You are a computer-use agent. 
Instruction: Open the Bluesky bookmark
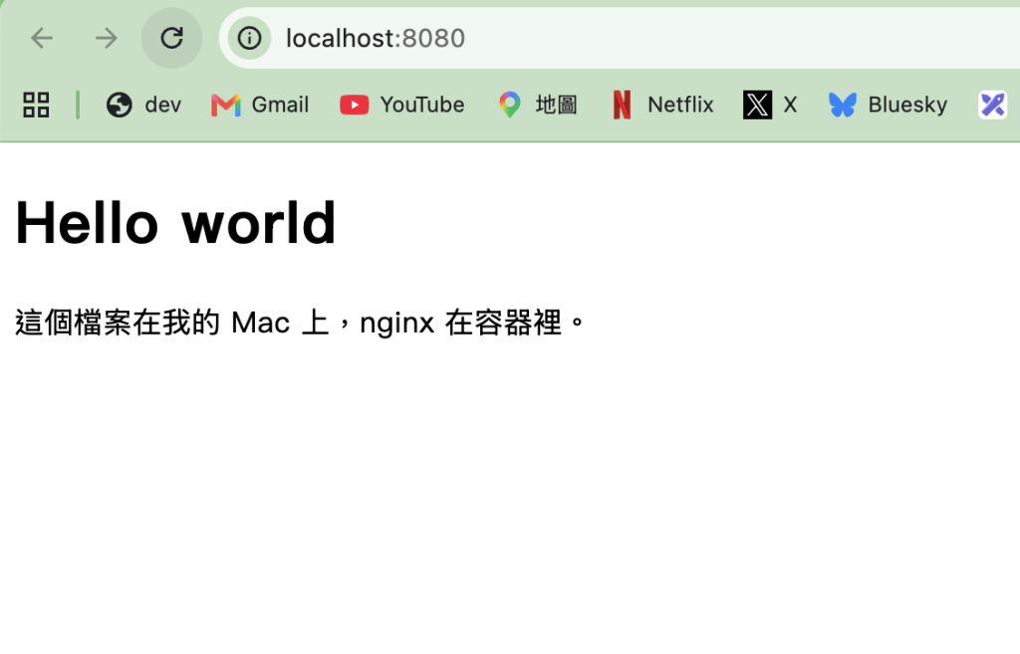(888, 105)
